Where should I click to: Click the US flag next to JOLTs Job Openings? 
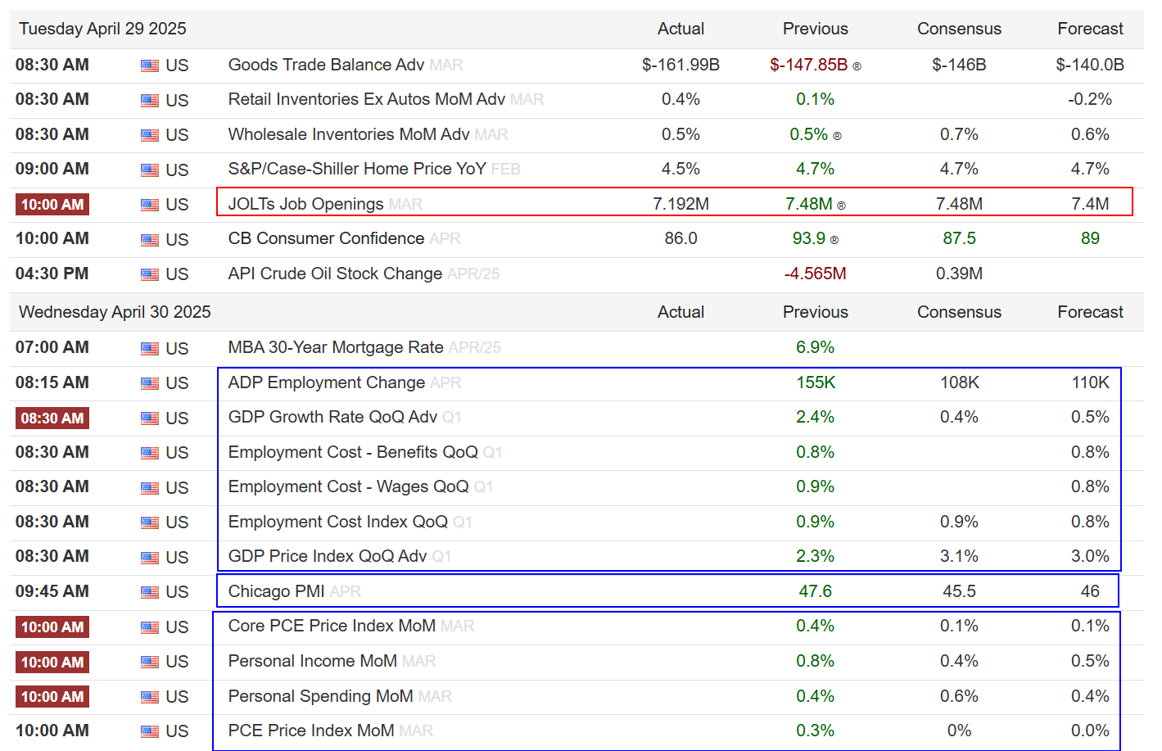150,205
